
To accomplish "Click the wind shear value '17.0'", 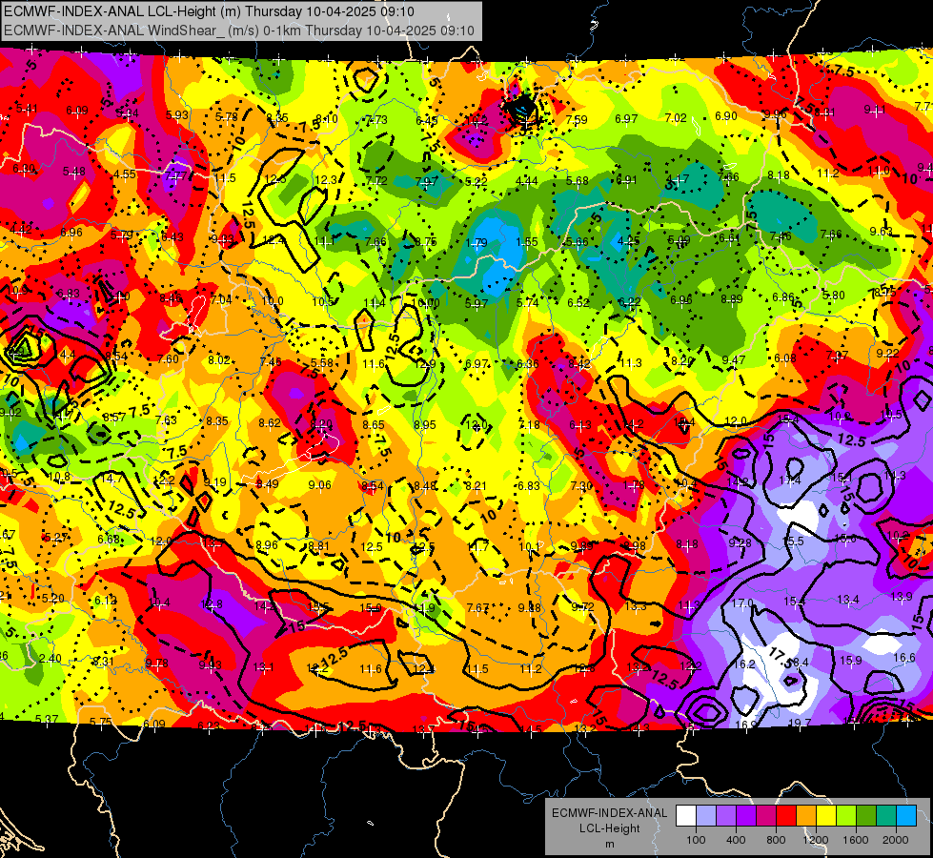I will tap(742, 603).
